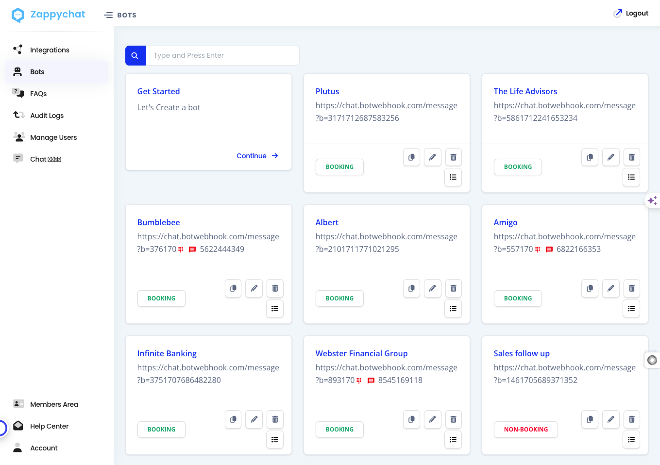Open the Webster Financial Group title link
Screen dimensions: 660x465
pos(361,353)
